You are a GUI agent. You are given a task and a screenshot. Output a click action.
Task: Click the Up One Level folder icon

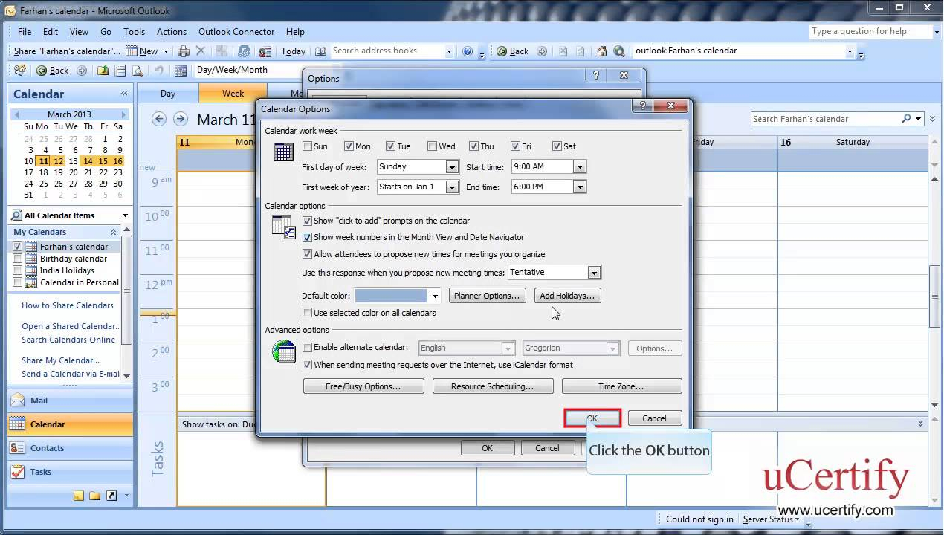coord(103,71)
